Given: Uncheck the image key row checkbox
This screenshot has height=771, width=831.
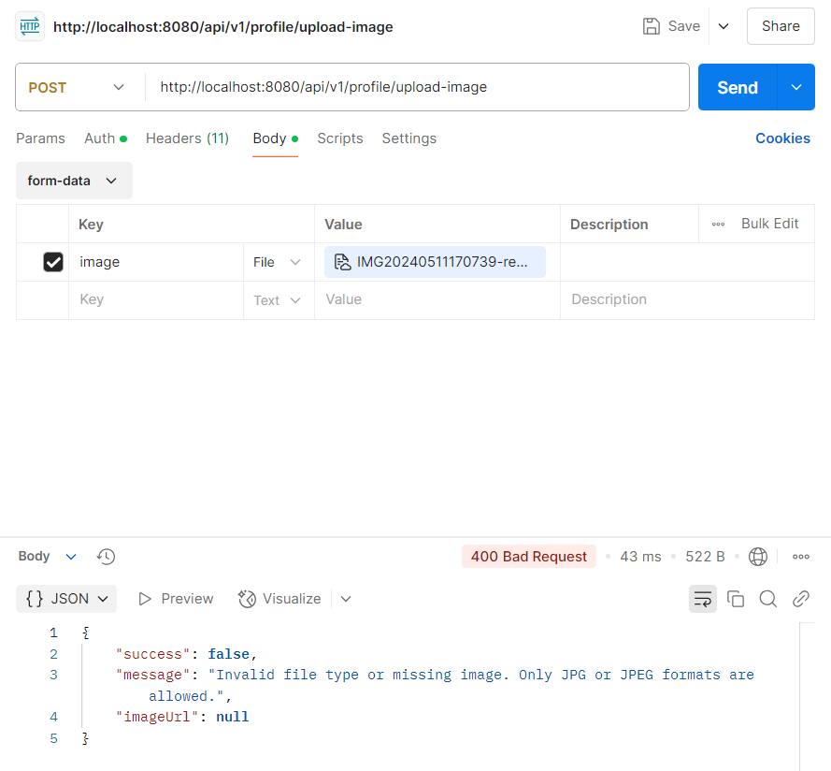Looking at the screenshot, I should click(x=53, y=262).
